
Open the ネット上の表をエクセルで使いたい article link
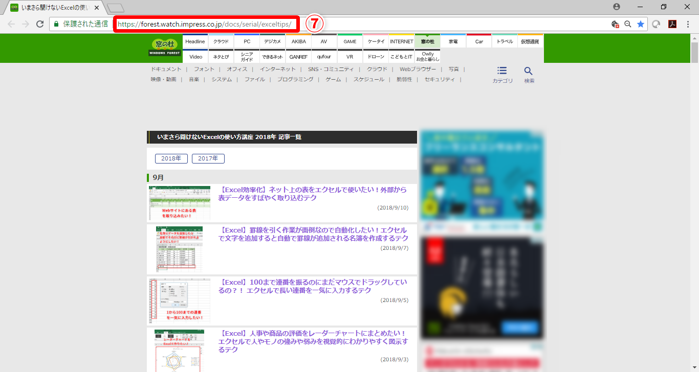(x=313, y=194)
